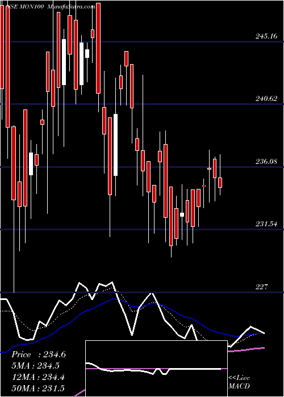Viewport: 284px width, 397px height.
Task: Select the 236.08 price level label
Action: (266, 161)
